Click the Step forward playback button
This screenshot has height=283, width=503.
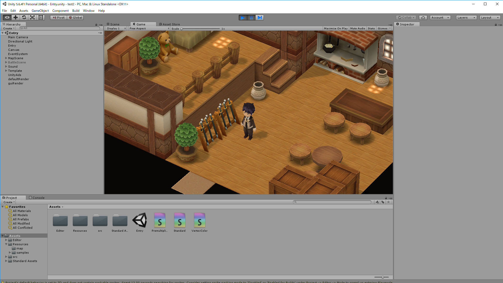click(x=259, y=17)
